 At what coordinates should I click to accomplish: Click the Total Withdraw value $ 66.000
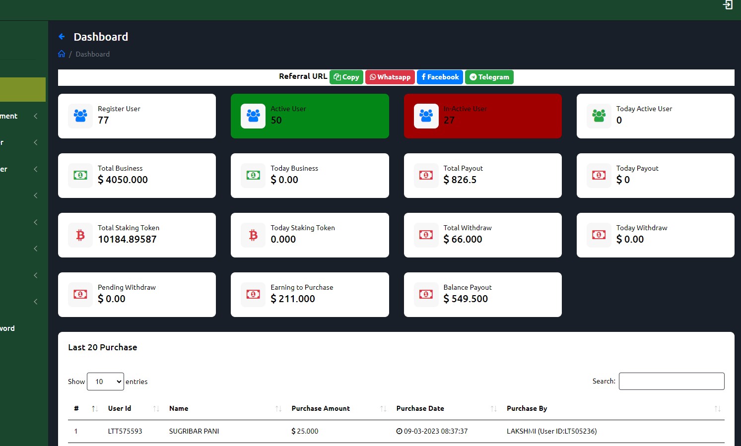click(x=463, y=239)
